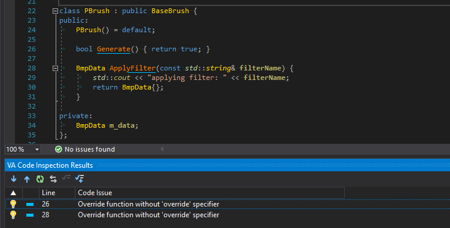This screenshot has width=450, height=228.
Task: Click the lightbulb for line 28 issue
Action: (13, 215)
